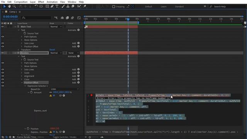Screen dimensions: 247x139
Task: Open panel menu beside Comp 1
Action: pos(20,12)
